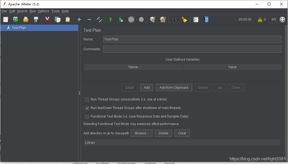Click the classpath Clear button
288x164 pixels.
[x=182, y=133]
